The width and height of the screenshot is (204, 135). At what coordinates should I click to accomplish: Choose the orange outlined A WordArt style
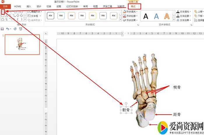tap(167, 16)
